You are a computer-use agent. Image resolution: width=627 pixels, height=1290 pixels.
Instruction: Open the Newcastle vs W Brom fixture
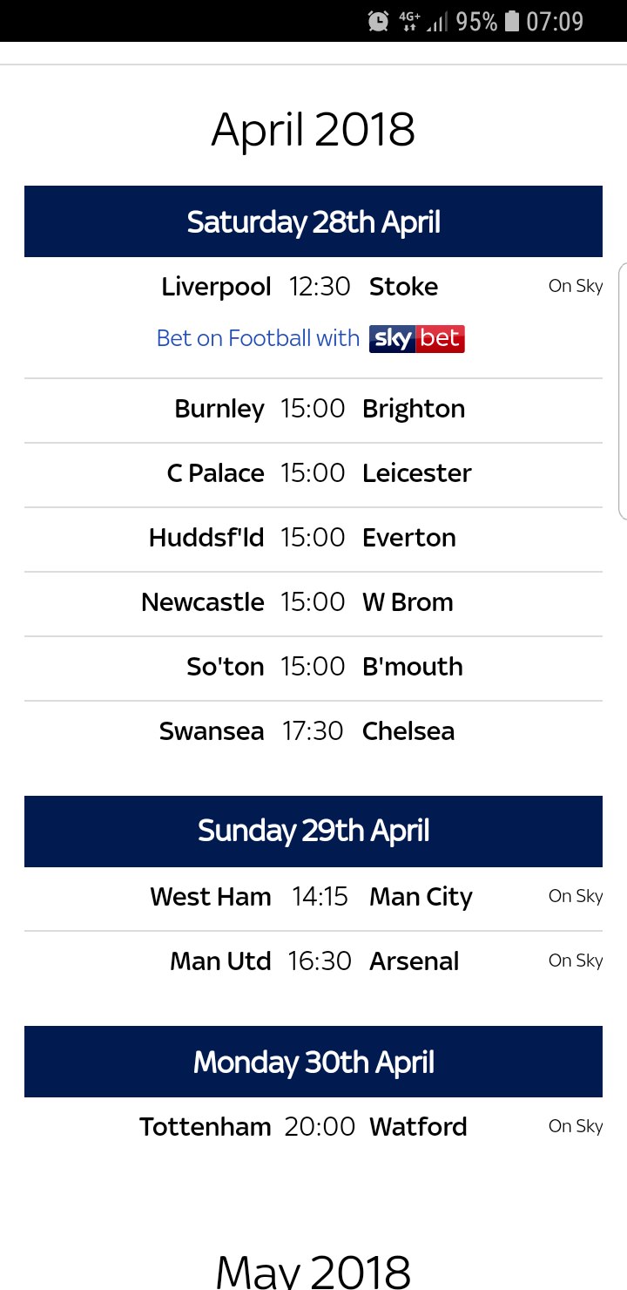pos(313,603)
